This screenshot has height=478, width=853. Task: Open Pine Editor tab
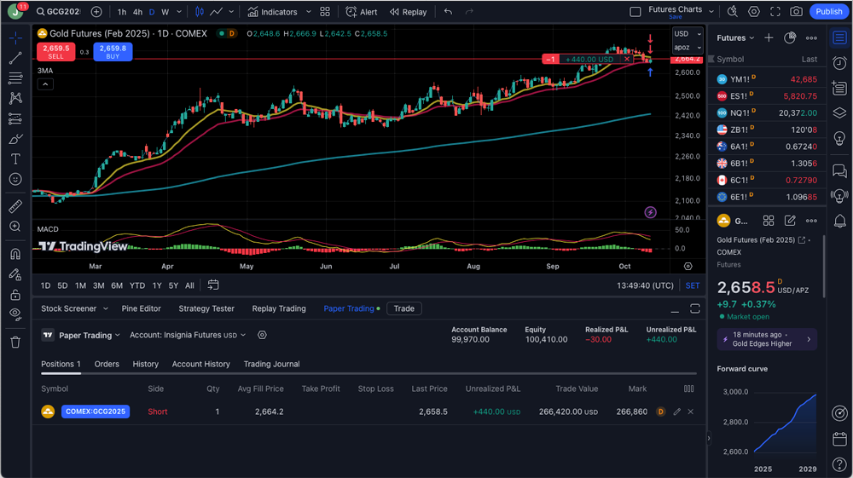pyautogui.click(x=141, y=308)
